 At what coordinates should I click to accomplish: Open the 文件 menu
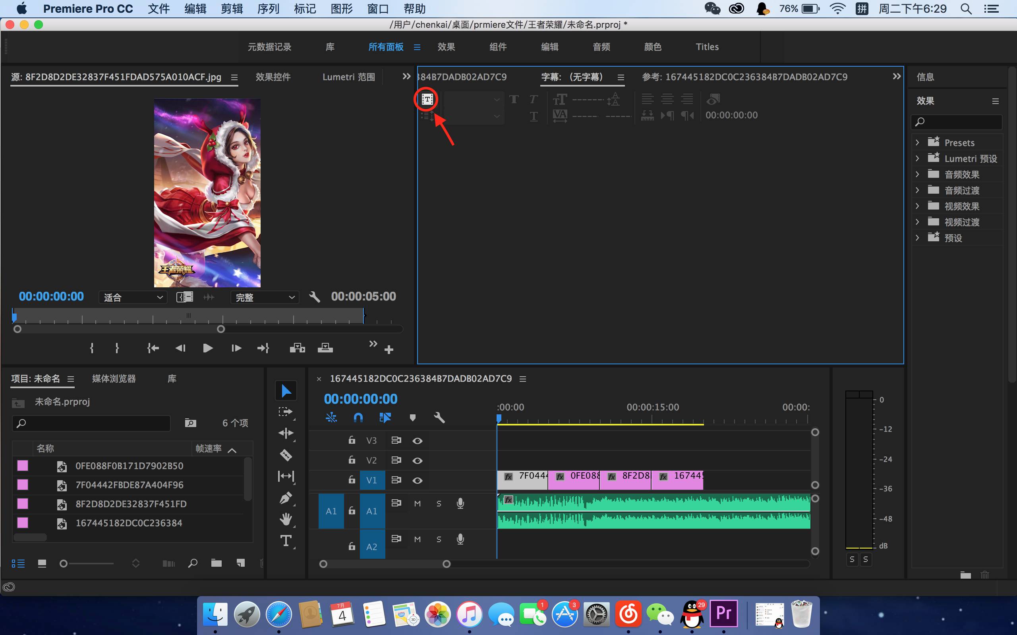[159, 9]
